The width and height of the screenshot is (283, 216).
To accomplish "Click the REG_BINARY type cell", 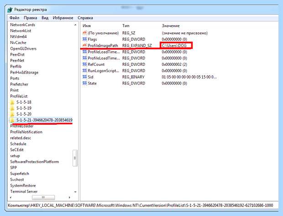I will (x=133, y=77).
